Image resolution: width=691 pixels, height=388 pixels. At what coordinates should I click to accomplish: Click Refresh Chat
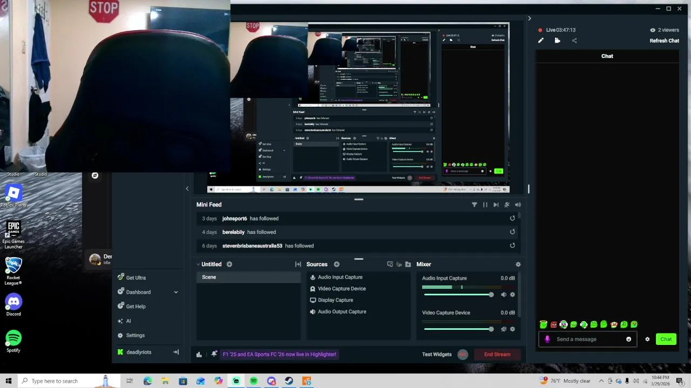click(x=664, y=41)
